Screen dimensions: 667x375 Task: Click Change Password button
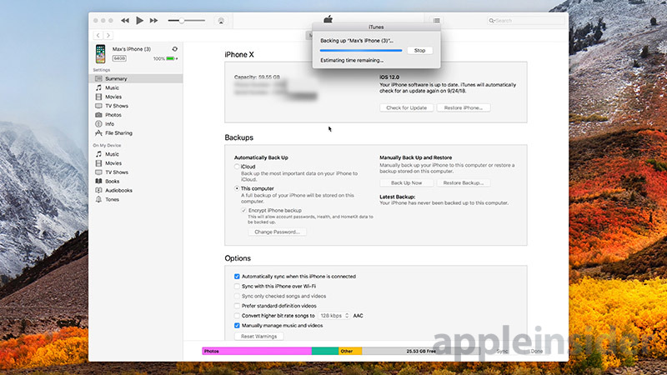[x=278, y=232]
